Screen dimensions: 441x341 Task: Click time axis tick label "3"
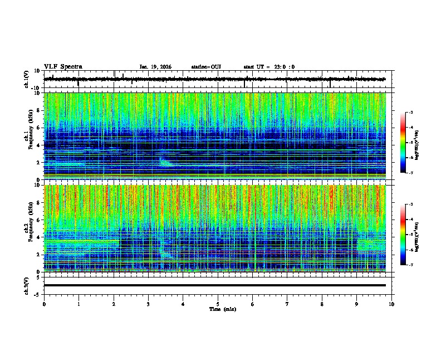coord(148,304)
